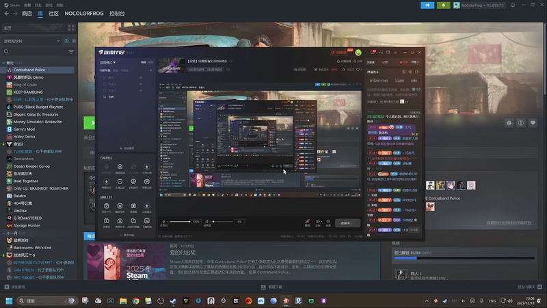The image size is (547, 308).
Task: Click the green avatar in streaming app
Action: [x=358, y=53]
